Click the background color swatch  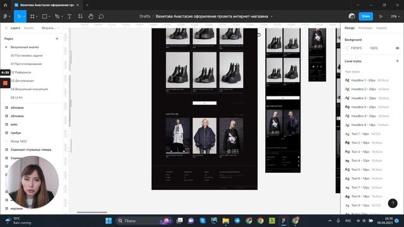(x=347, y=48)
